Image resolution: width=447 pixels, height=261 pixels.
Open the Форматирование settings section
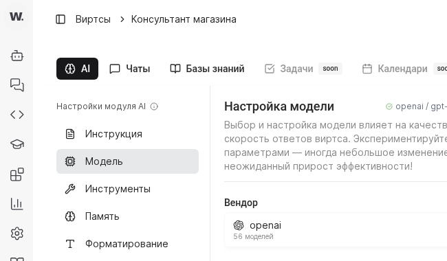click(127, 244)
